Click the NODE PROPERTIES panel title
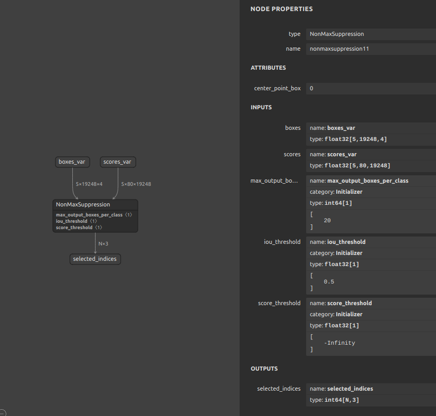Image resolution: width=436 pixels, height=416 pixels. click(x=282, y=9)
